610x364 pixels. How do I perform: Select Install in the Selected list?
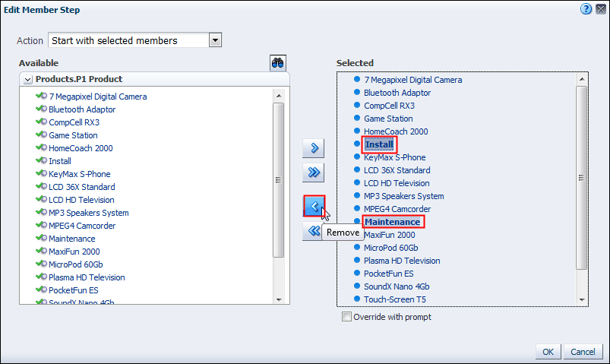coord(378,144)
